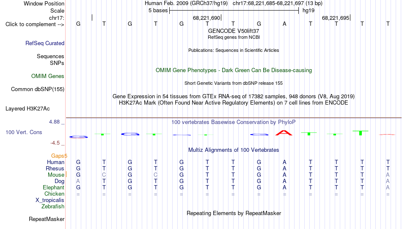Click the RefSeq Curated track label
This screenshot has height=229, width=402.
click(45, 43)
